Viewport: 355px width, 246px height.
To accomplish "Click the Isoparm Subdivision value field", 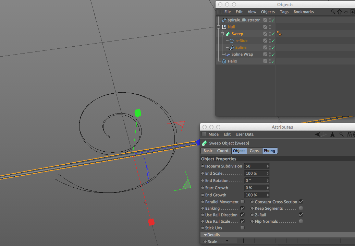I will click(257, 166).
